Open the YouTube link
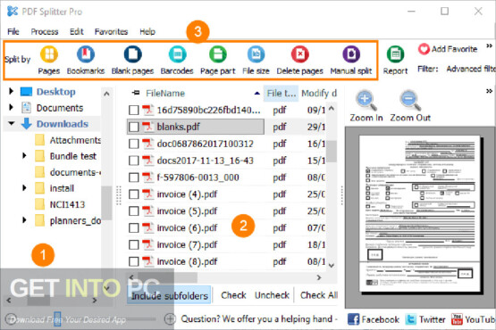 (474, 319)
